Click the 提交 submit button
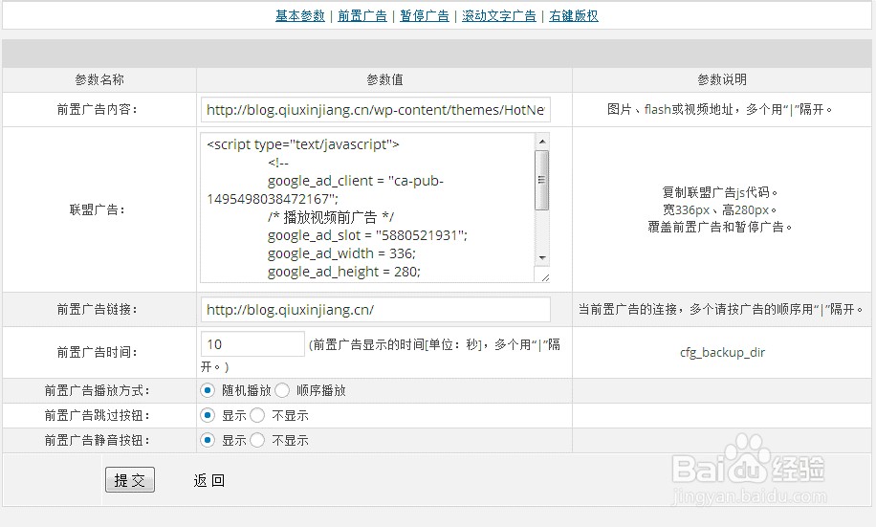Viewport: 876px width, 527px height. pyautogui.click(x=130, y=480)
